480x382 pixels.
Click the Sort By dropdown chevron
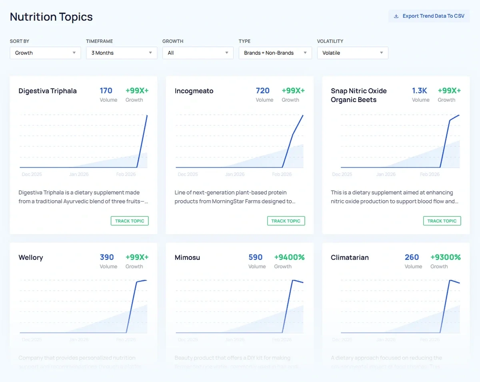(x=74, y=52)
